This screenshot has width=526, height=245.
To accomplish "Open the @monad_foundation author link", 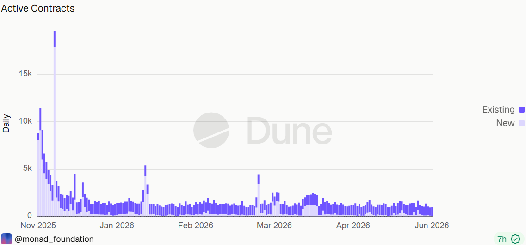I will (x=54, y=239).
